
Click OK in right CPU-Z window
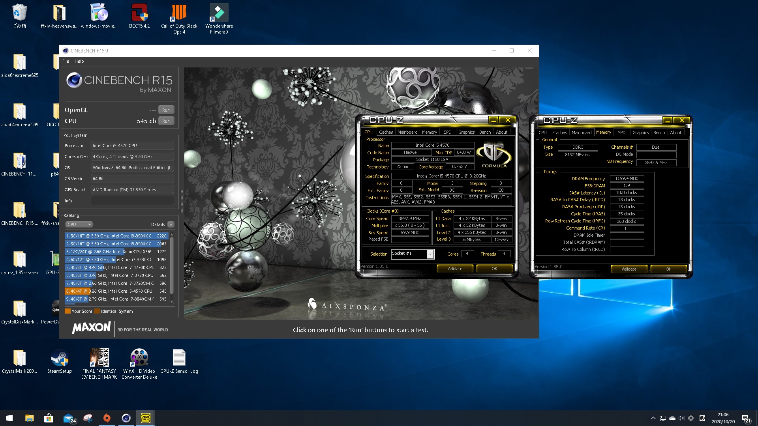click(668, 269)
